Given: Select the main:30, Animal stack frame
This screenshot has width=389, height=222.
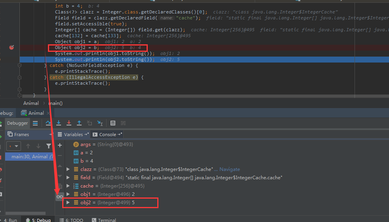Looking at the screenshot, I should point(29,157).
